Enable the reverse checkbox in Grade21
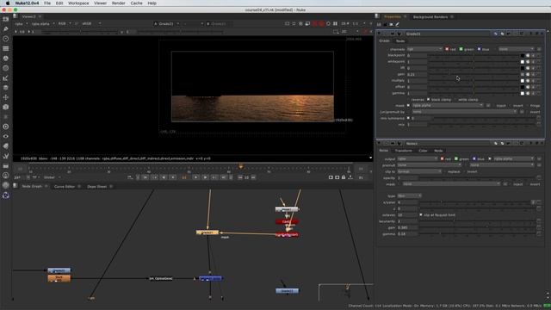The height and width of the screenshot is (310, 551). tap(409, 100)
